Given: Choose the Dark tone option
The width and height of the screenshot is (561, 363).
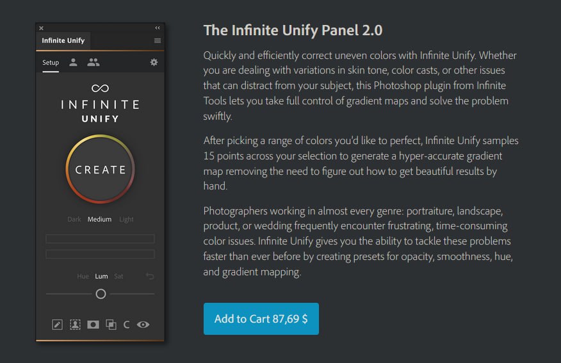Looking at the screenshot, I should coord(74,219).
